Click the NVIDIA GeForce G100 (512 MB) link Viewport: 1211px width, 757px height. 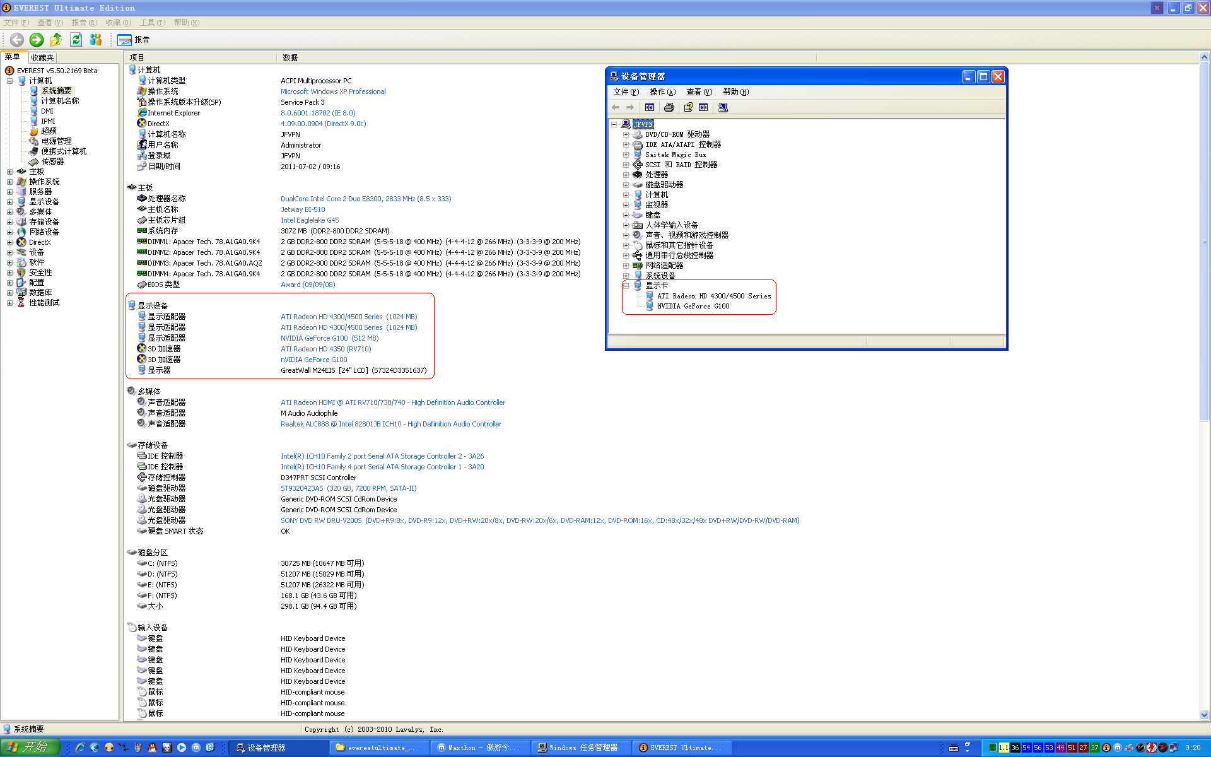[329, 338]
